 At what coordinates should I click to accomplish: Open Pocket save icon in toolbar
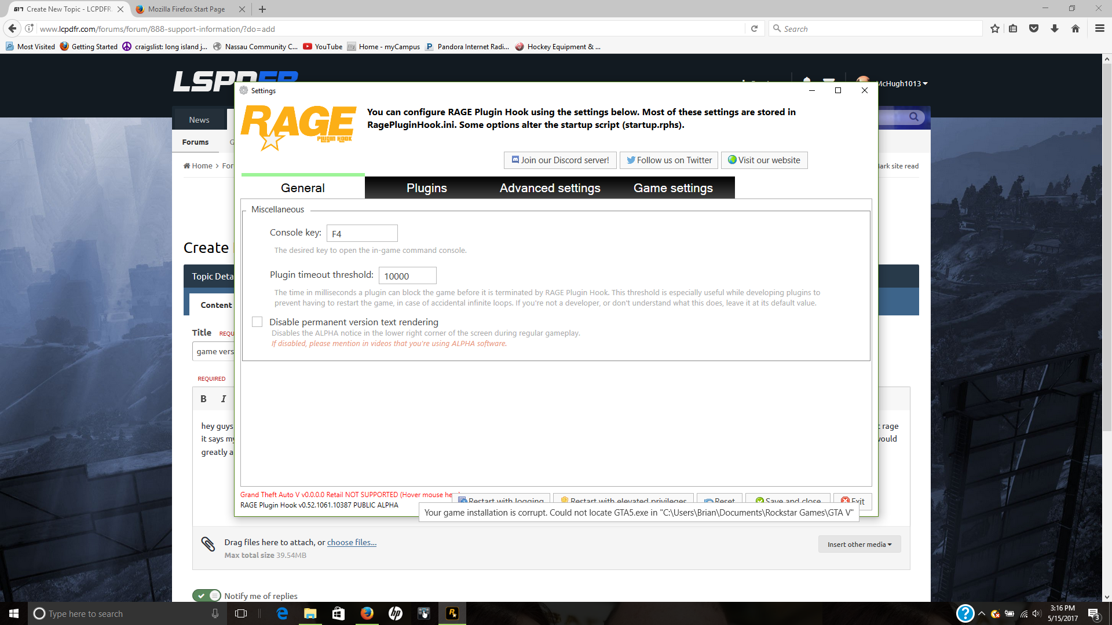click(1033, 28)
